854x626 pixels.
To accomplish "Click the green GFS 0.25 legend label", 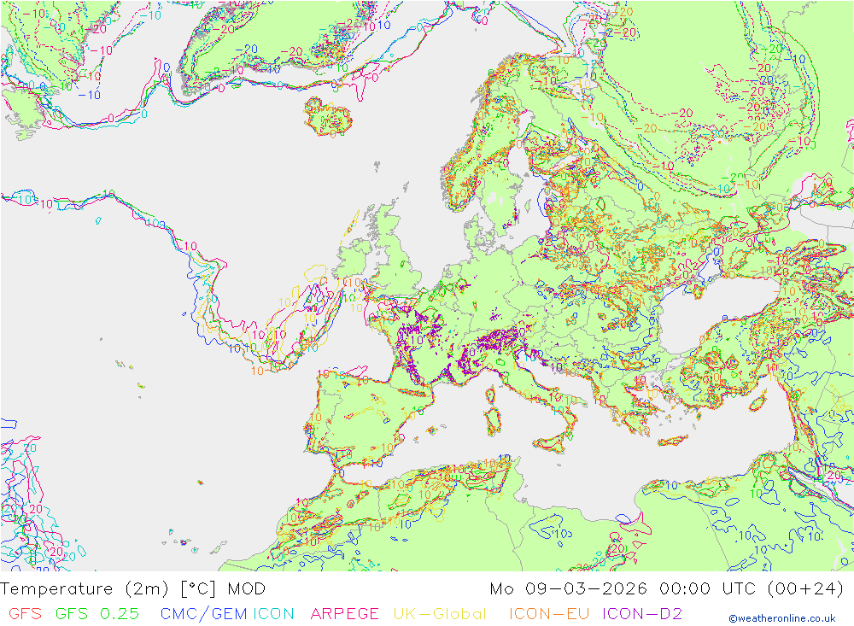I will 97,613.
